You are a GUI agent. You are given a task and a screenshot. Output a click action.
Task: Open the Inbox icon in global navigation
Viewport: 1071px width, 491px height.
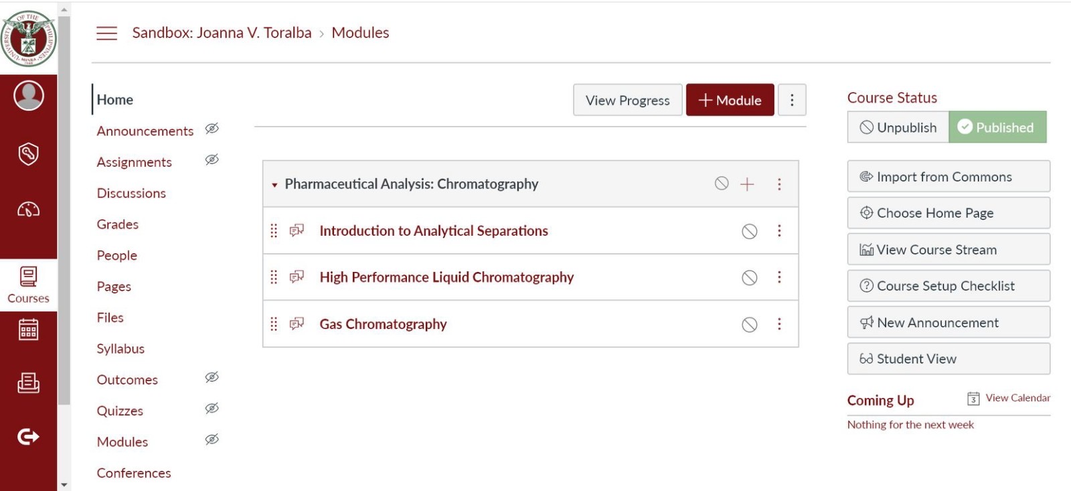tap(28, 382)
